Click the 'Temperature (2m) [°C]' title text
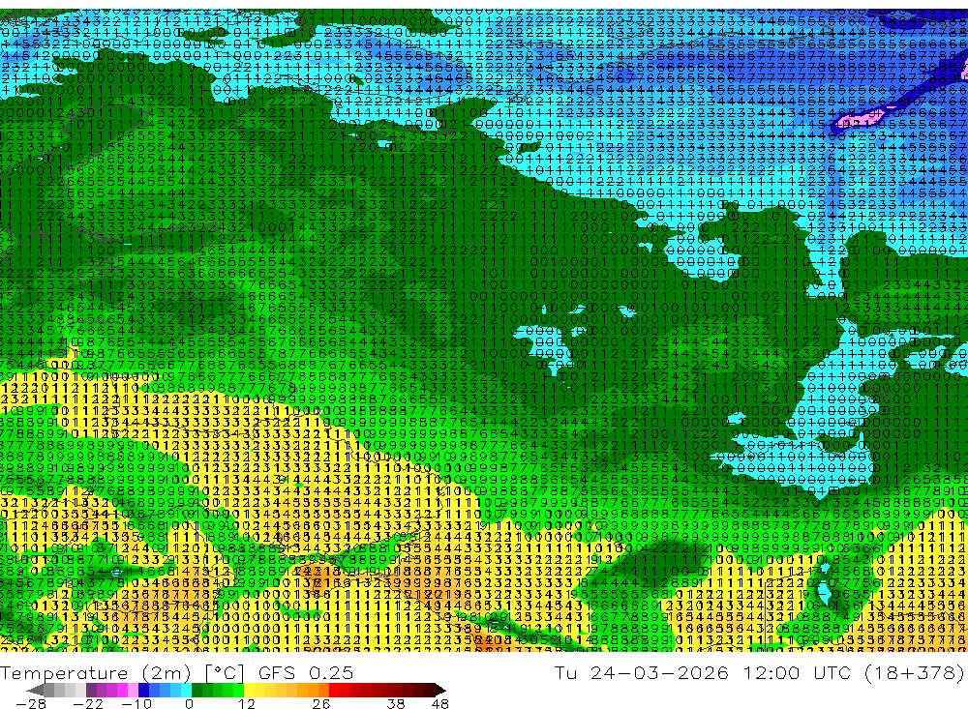Viewport: 968px width, 709px height. pos(122,673)
